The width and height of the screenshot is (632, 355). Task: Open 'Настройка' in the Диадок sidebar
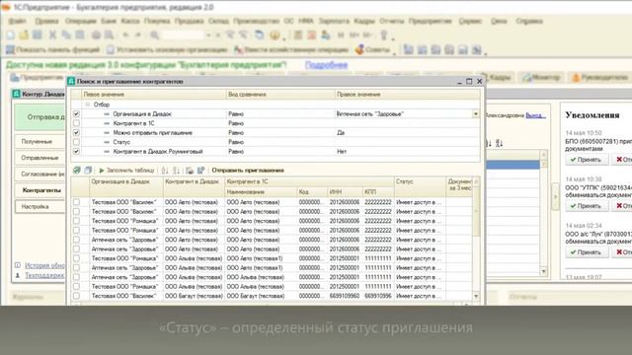[x=39, y=206]
